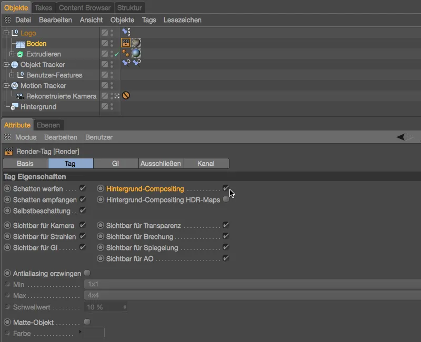Open the Datei menu
The image size is (421, 342).
point(23,20)
